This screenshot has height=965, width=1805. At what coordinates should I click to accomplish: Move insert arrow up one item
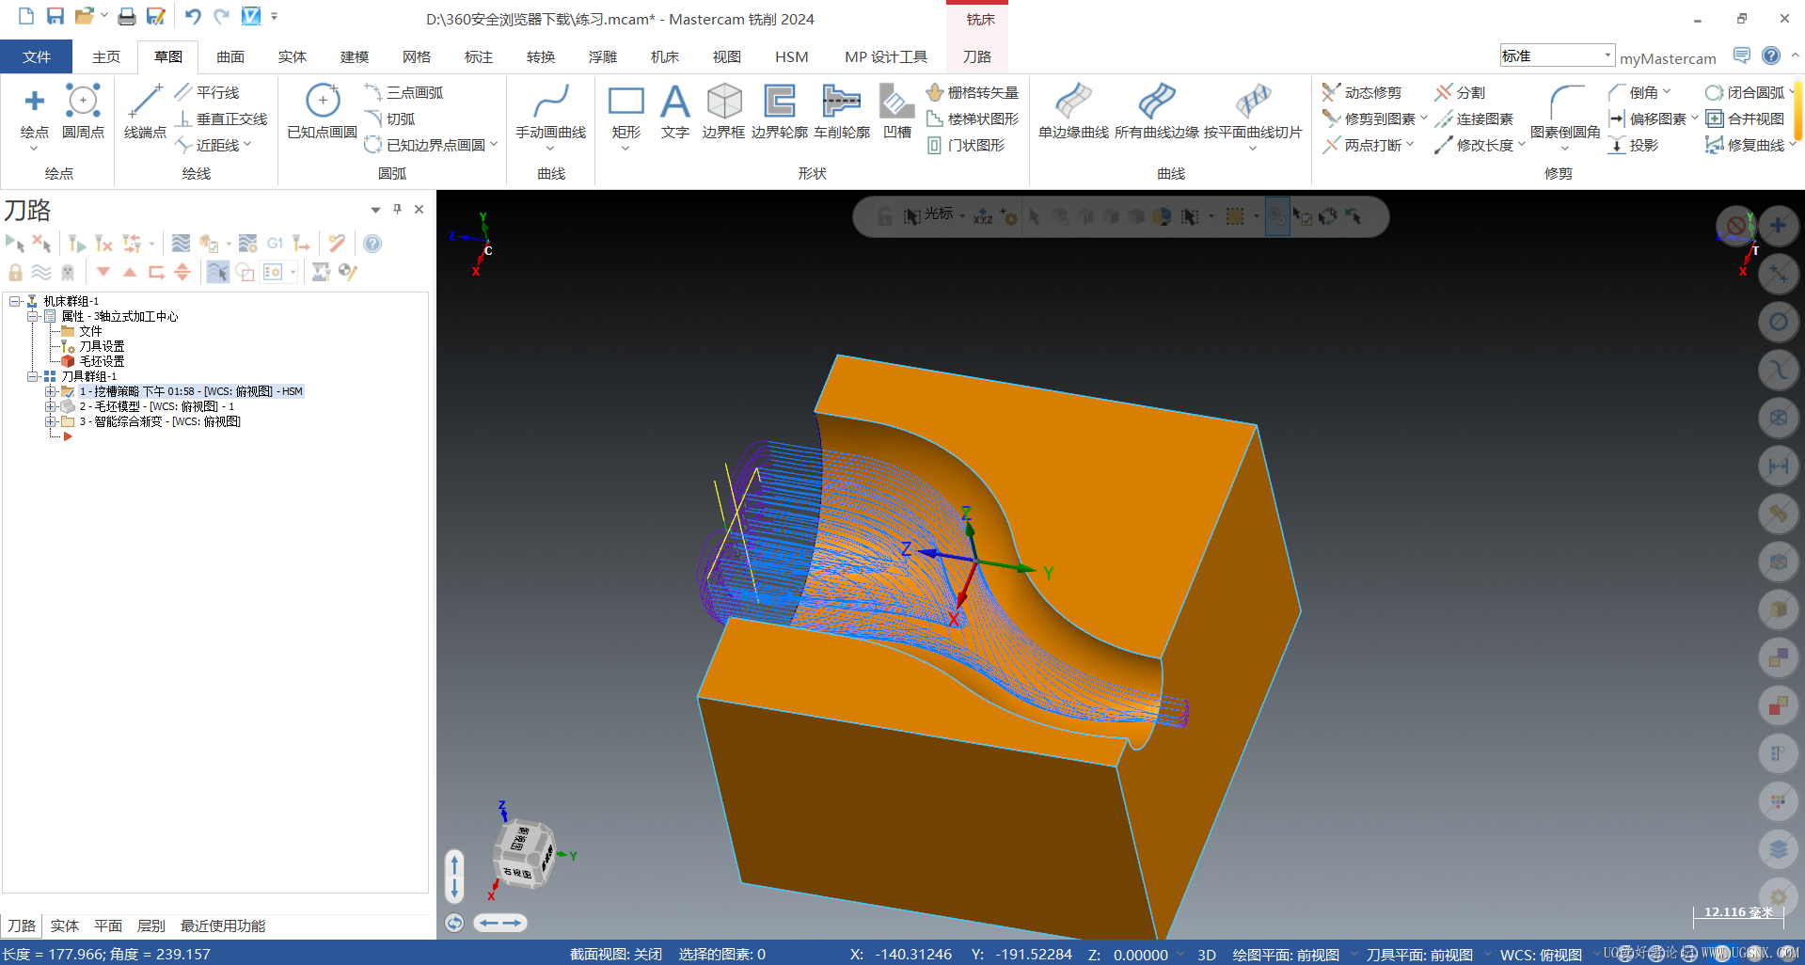130,272
